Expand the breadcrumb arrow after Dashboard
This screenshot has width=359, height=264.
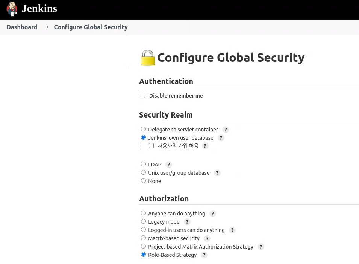47,27
